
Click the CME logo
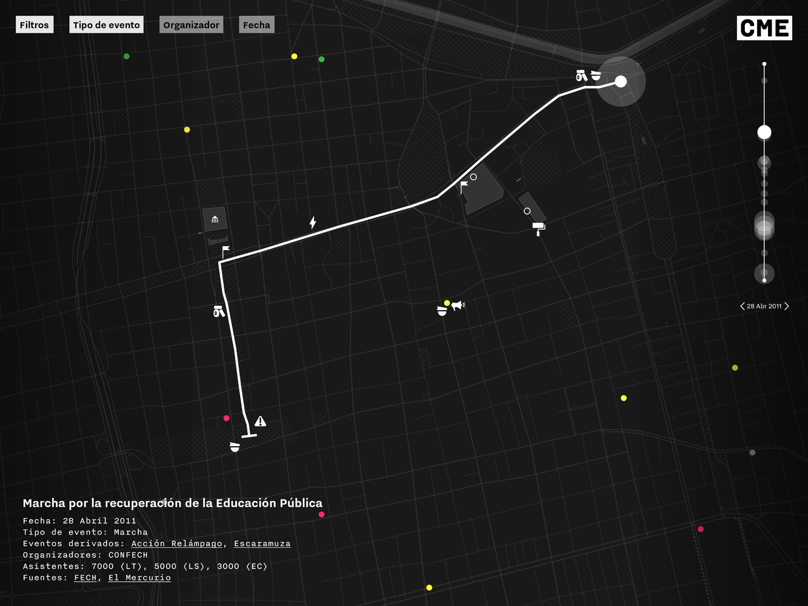(x=764, y=28)
